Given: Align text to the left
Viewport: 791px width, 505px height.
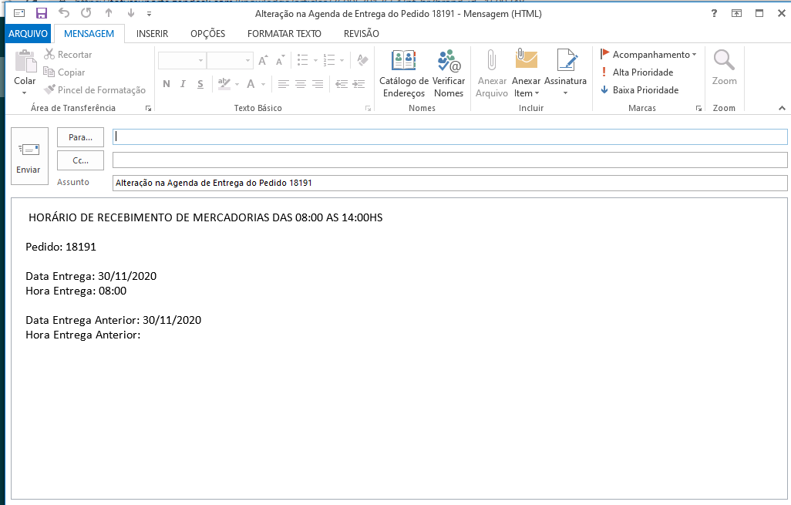Looking at the screenshot, I should (284, 84).
